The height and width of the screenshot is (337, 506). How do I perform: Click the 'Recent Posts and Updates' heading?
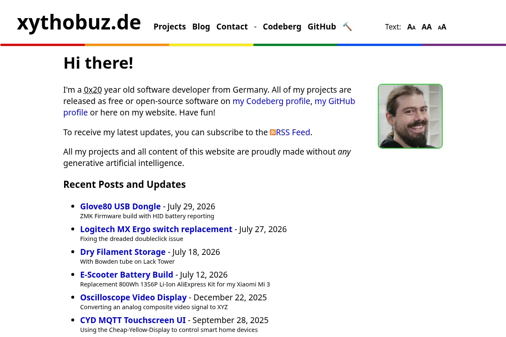(124, 185)
